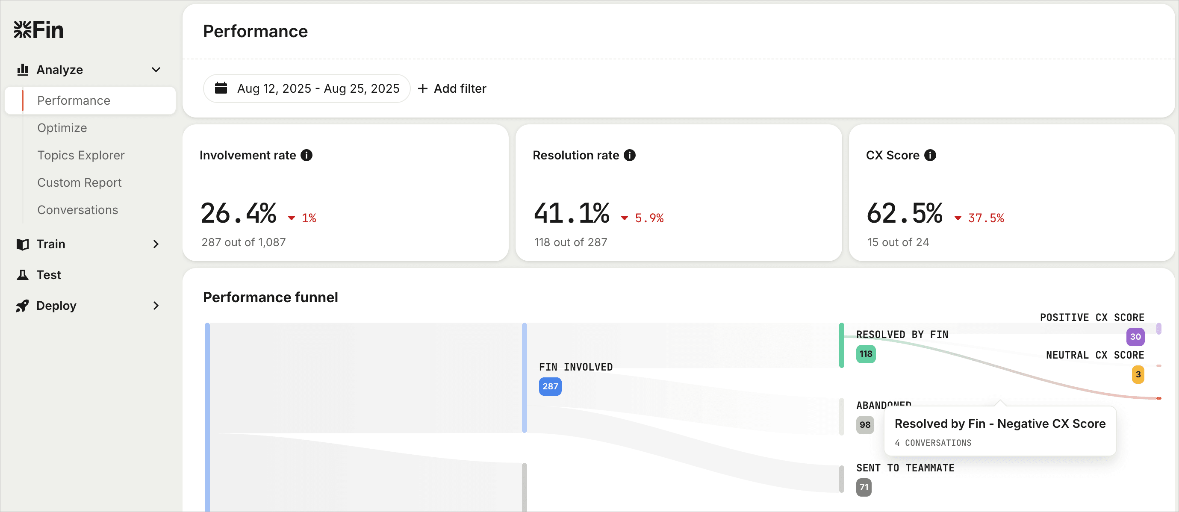Click the green 118 Resolved by Fin badge
This screenshot has height=512, width=1179.
click(866, 354)
